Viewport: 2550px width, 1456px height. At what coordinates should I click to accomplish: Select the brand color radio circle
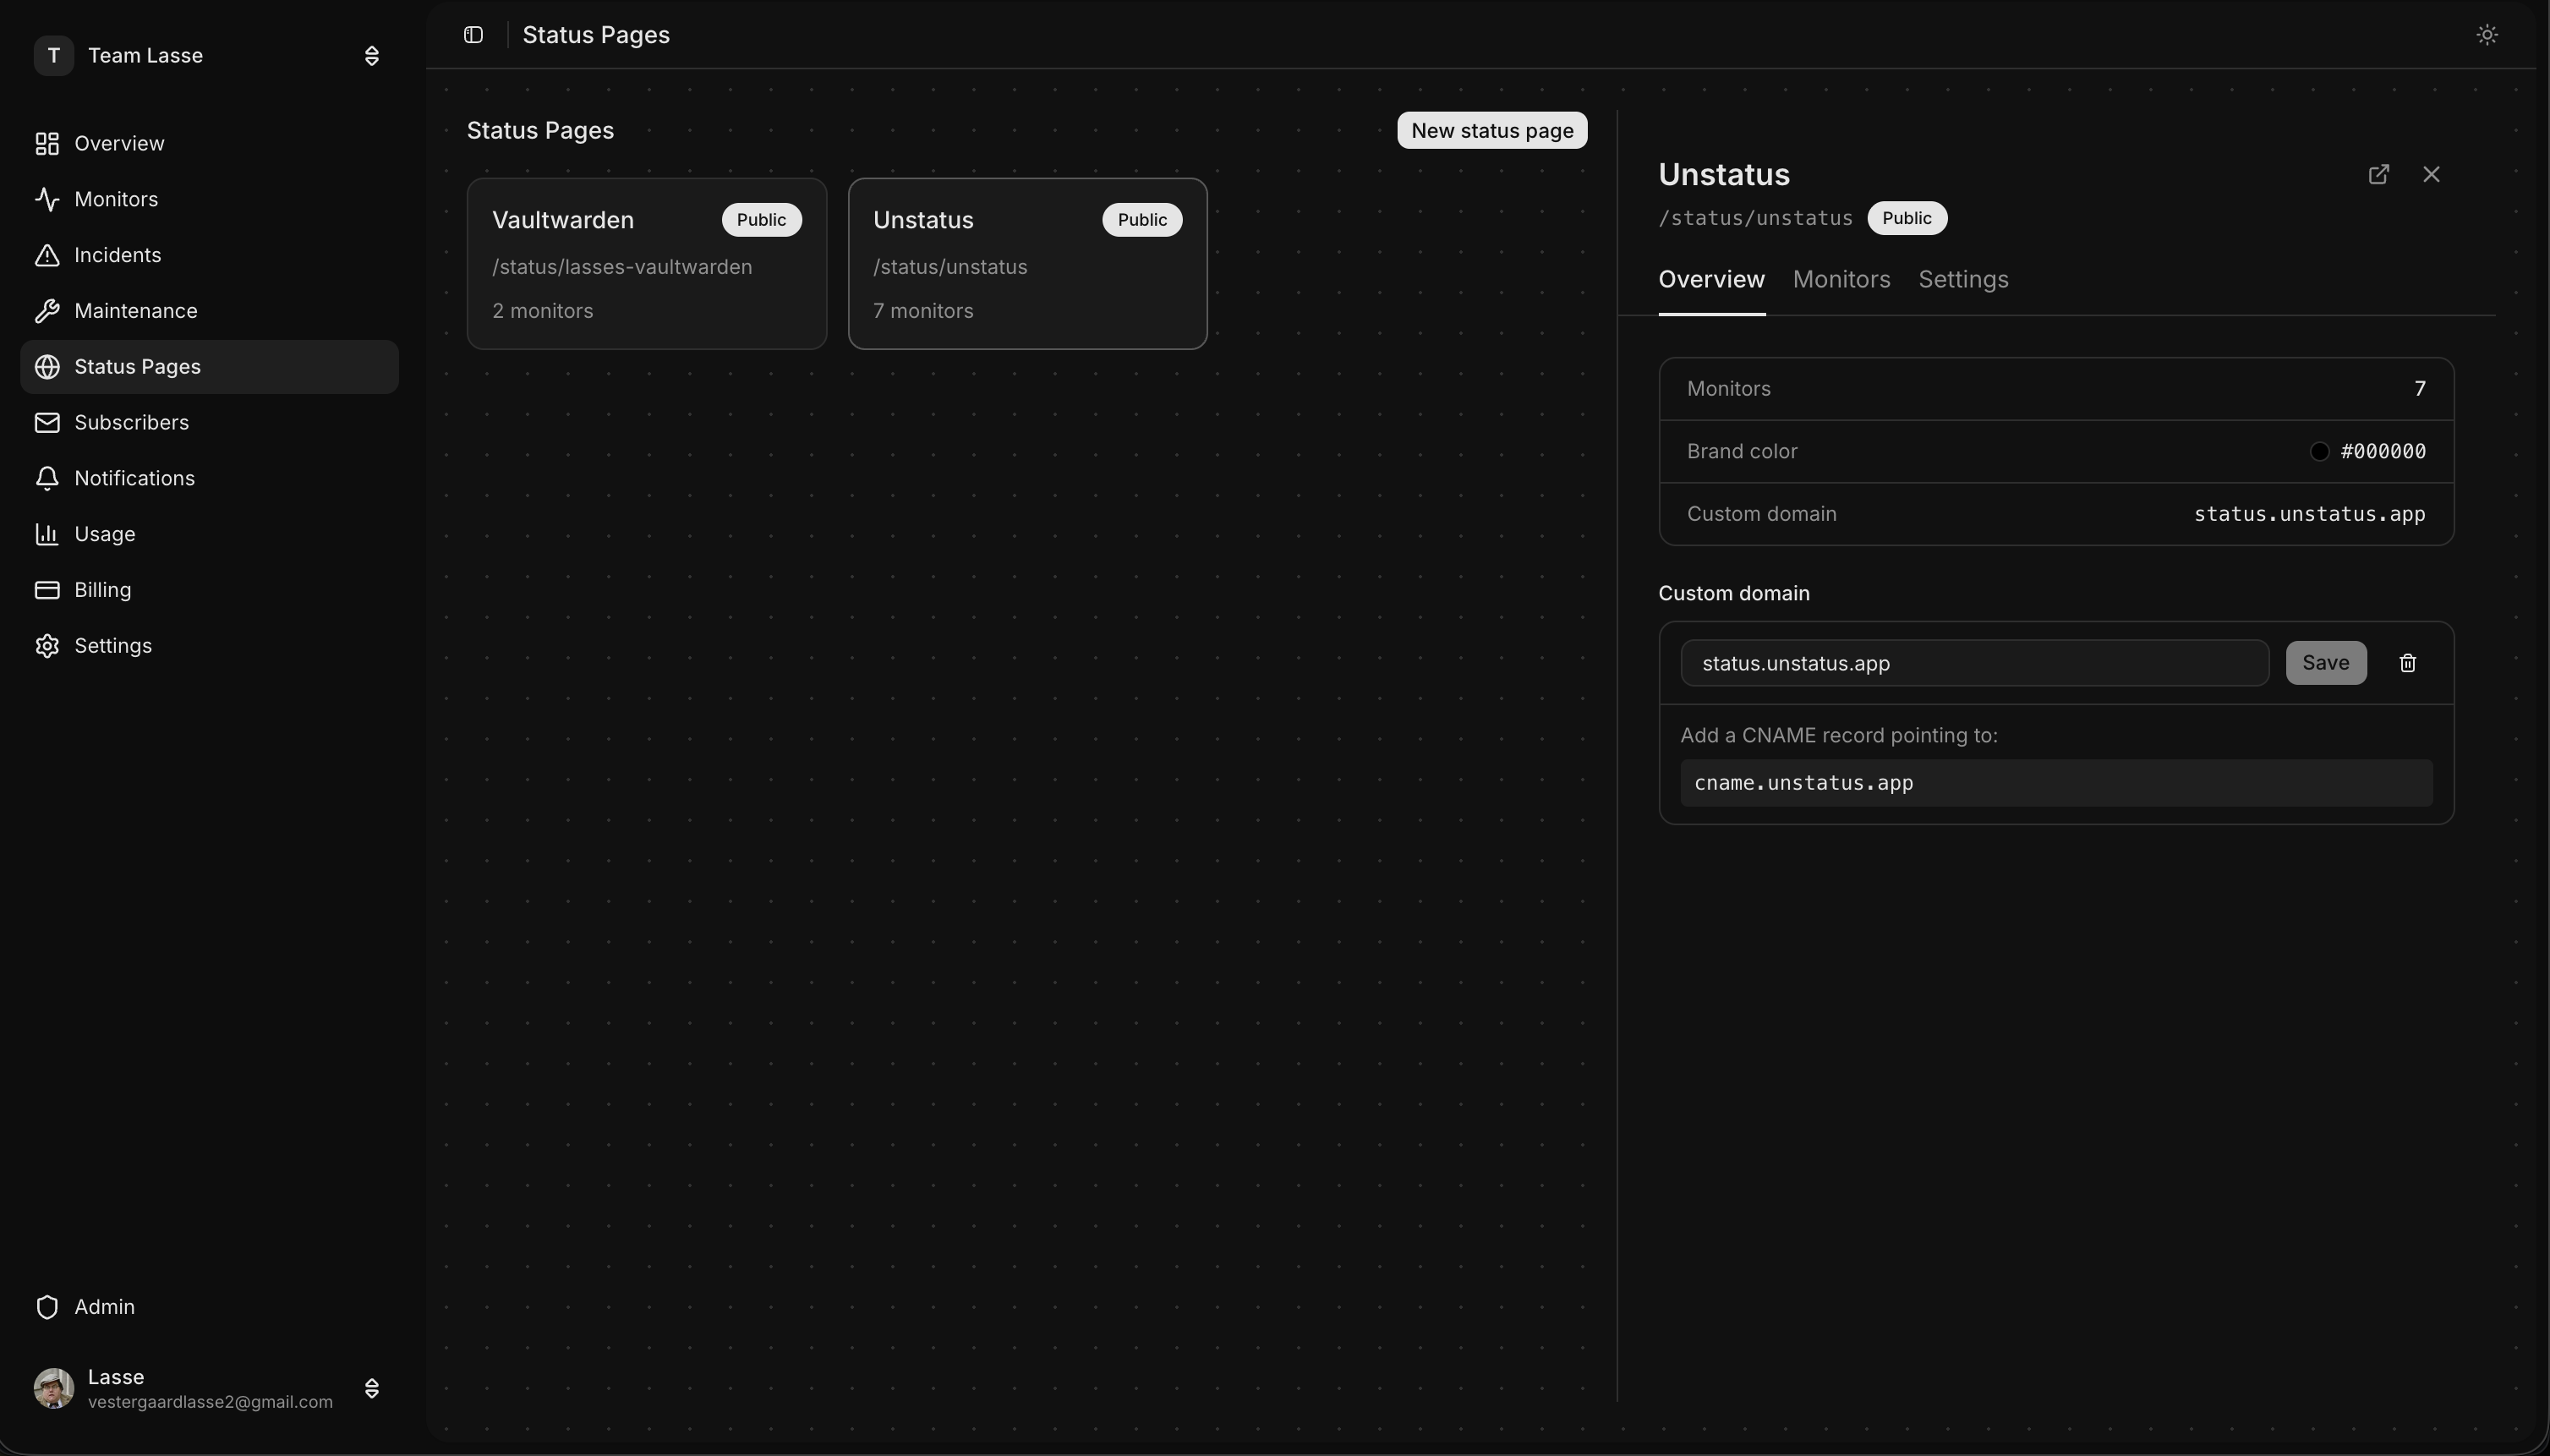(2319, 451)
